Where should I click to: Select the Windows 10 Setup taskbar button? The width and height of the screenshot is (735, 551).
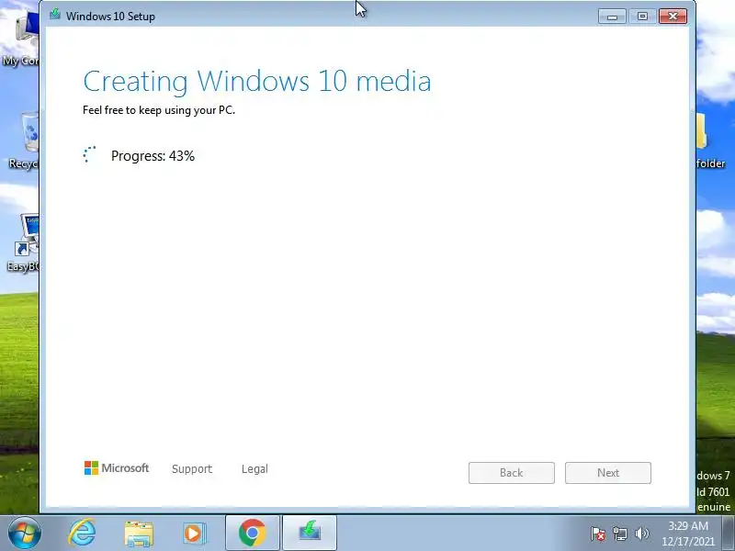point(310,533)
